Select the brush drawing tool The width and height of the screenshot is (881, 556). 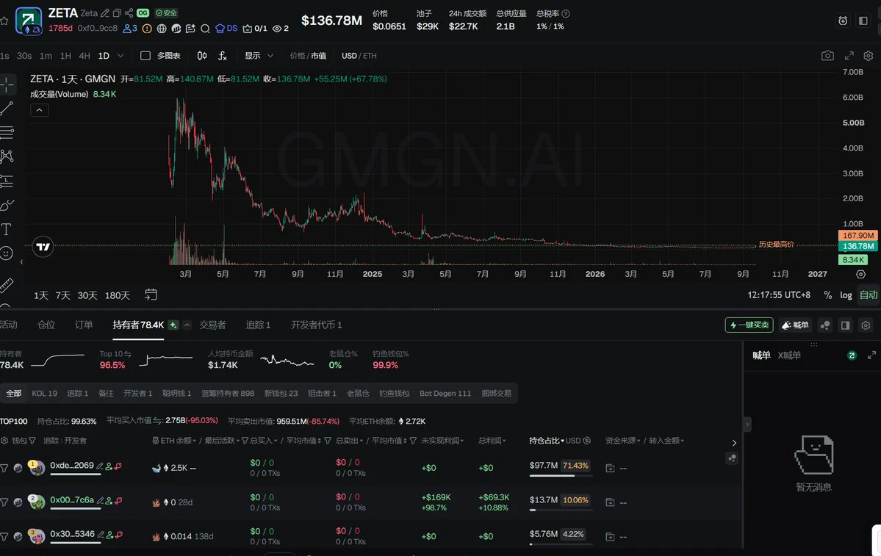(x=7, y=205)
